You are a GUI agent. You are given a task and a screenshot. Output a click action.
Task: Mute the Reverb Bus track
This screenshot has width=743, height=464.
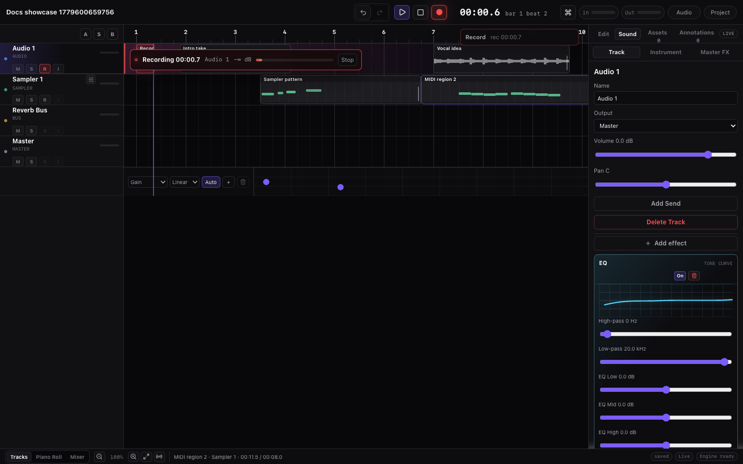pyautogui.click(x=18, y=130)
